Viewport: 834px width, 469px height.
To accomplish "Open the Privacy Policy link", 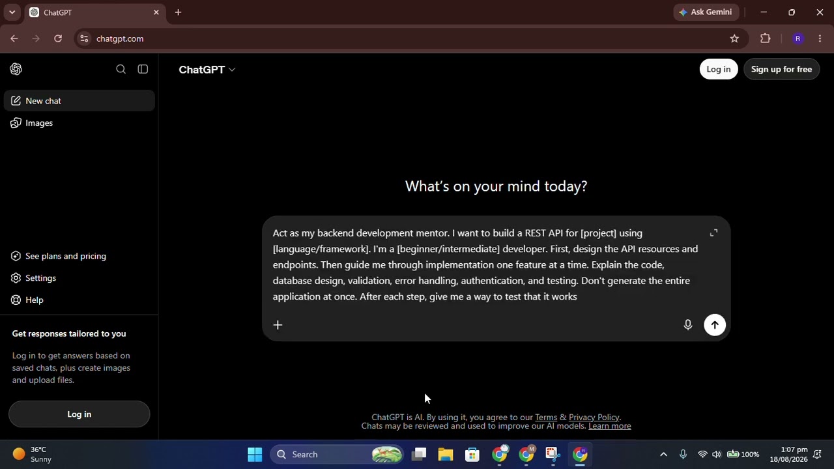I will coord(594,418).
